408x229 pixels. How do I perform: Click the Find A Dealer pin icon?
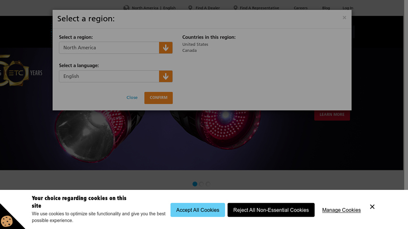pos(190,8)
